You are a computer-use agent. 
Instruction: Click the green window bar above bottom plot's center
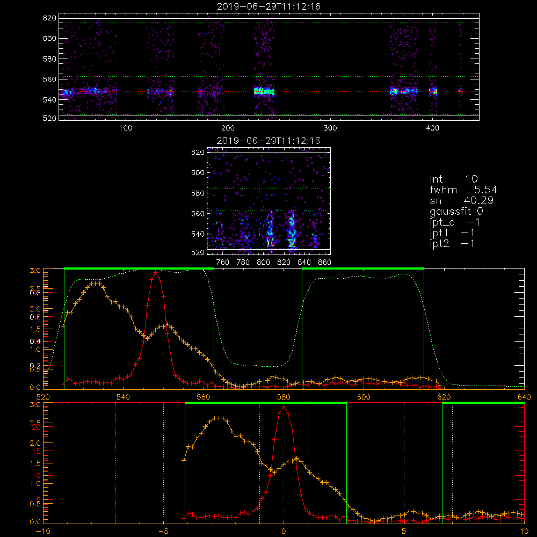(266, 403)
